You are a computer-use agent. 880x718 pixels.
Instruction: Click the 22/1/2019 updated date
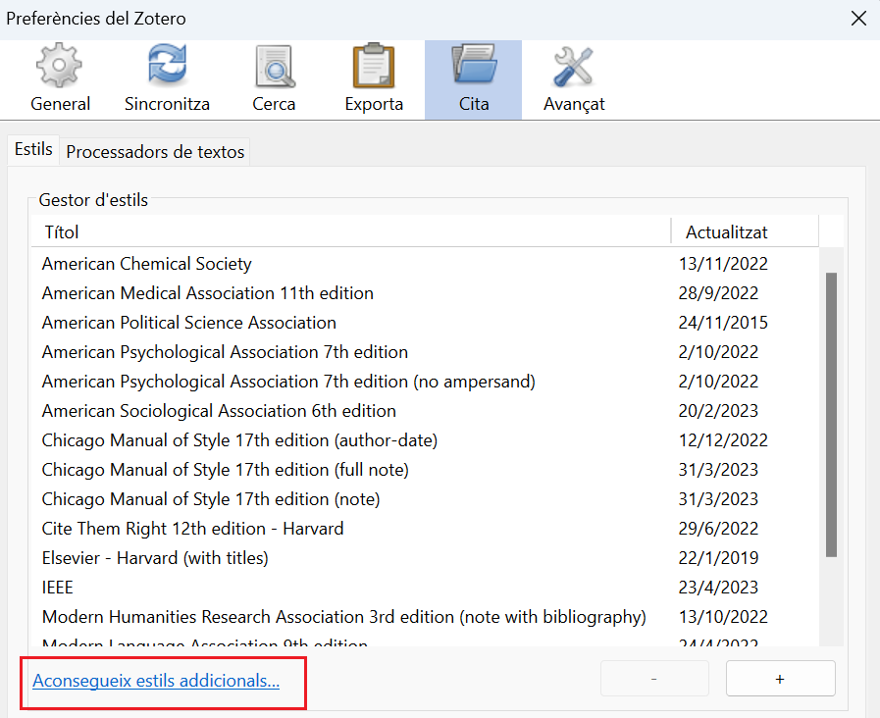coord(718,558)
